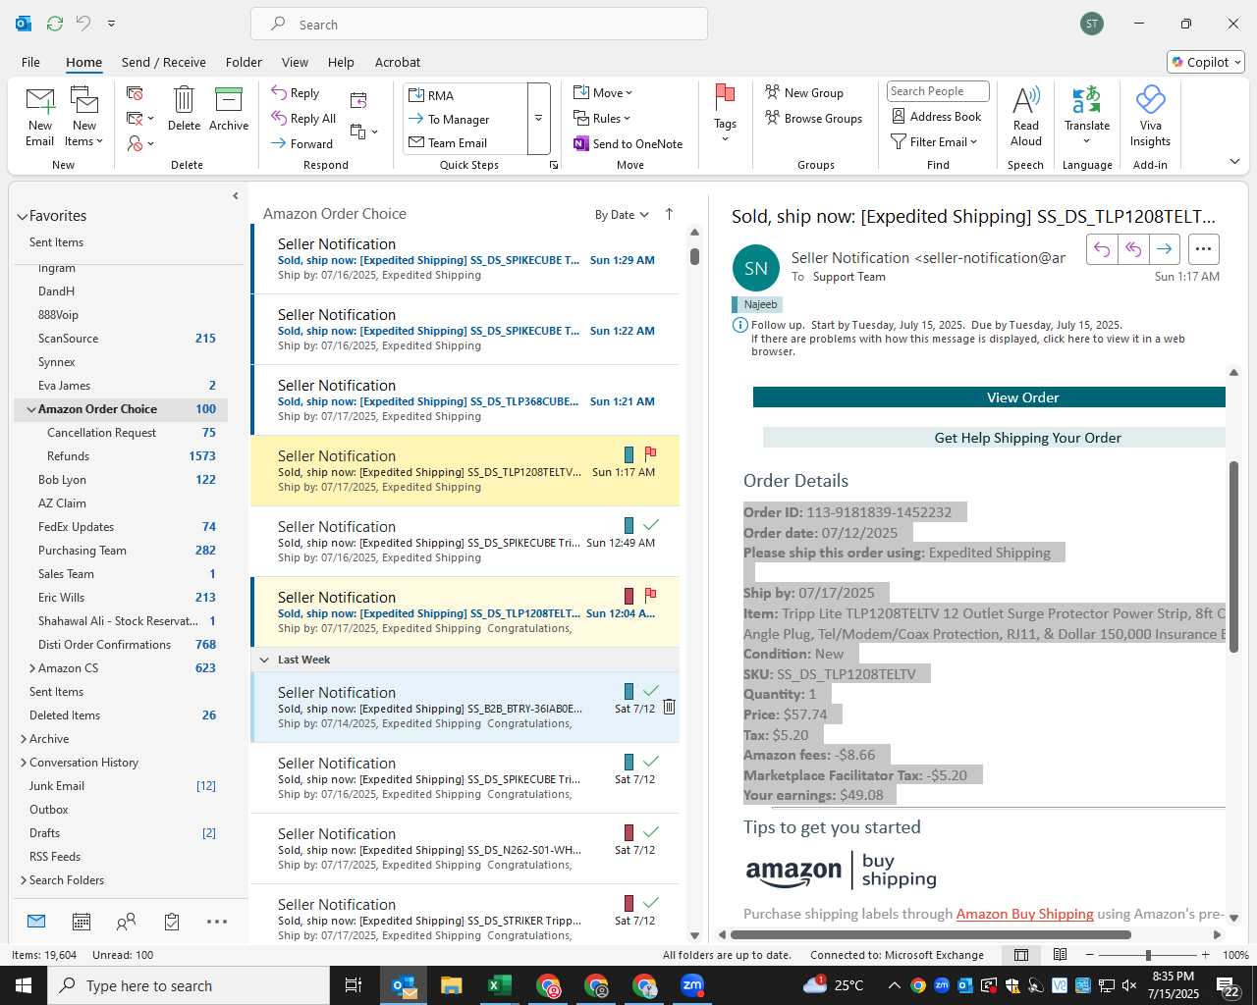Collapse the Last Week group
The image size is (1257, 1005).
[264, 660]
